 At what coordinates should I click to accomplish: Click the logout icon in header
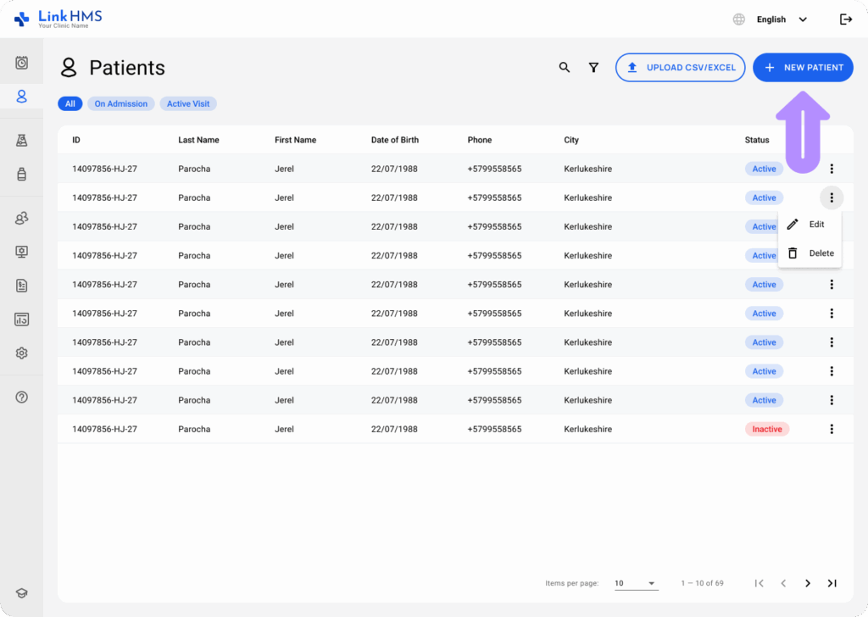(845, 19)
